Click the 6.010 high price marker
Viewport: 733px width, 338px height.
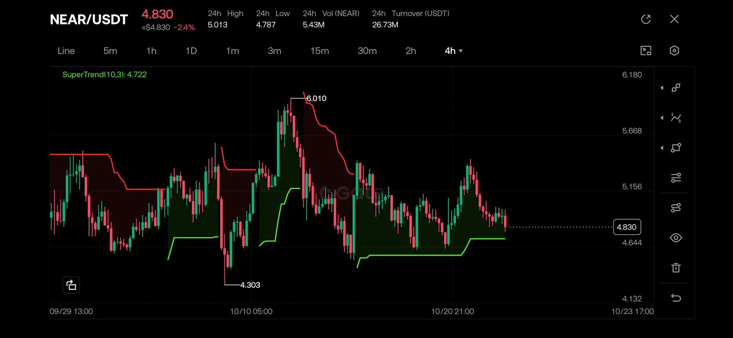point(316,98)
